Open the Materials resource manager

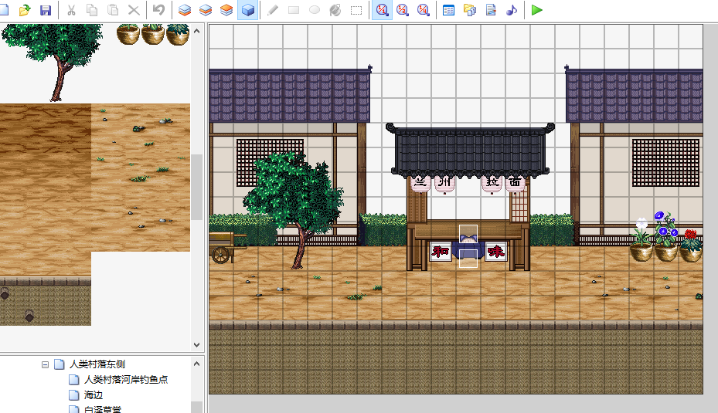(470, 9)
